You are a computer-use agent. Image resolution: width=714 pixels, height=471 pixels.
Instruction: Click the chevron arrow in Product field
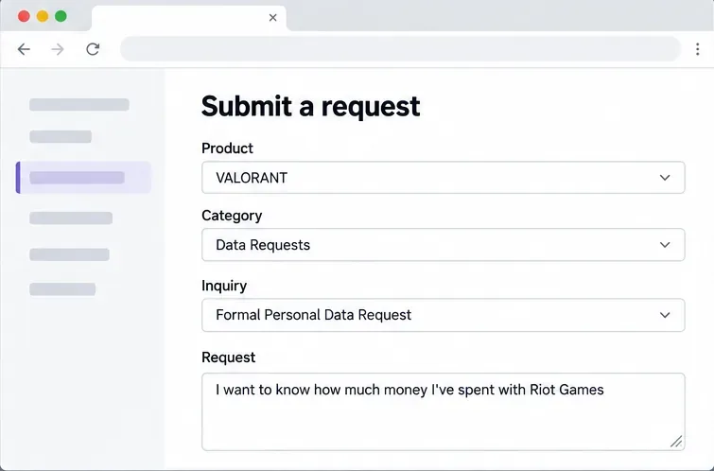(665, 178)
